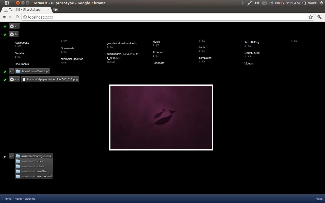This screenshot has width=325, height=203.
Task: Click the green check beside cd /home/manu/Desktop/
Action: 5,72
